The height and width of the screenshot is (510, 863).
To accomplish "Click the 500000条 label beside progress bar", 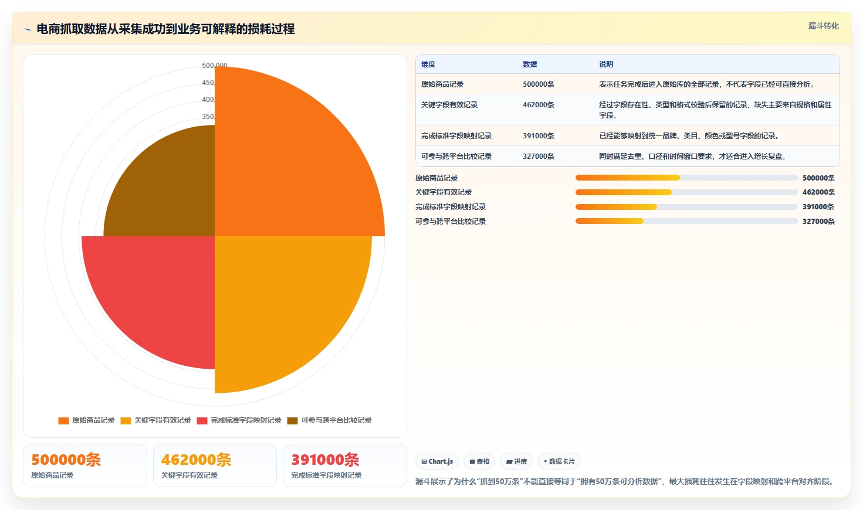I will point(818,178).
